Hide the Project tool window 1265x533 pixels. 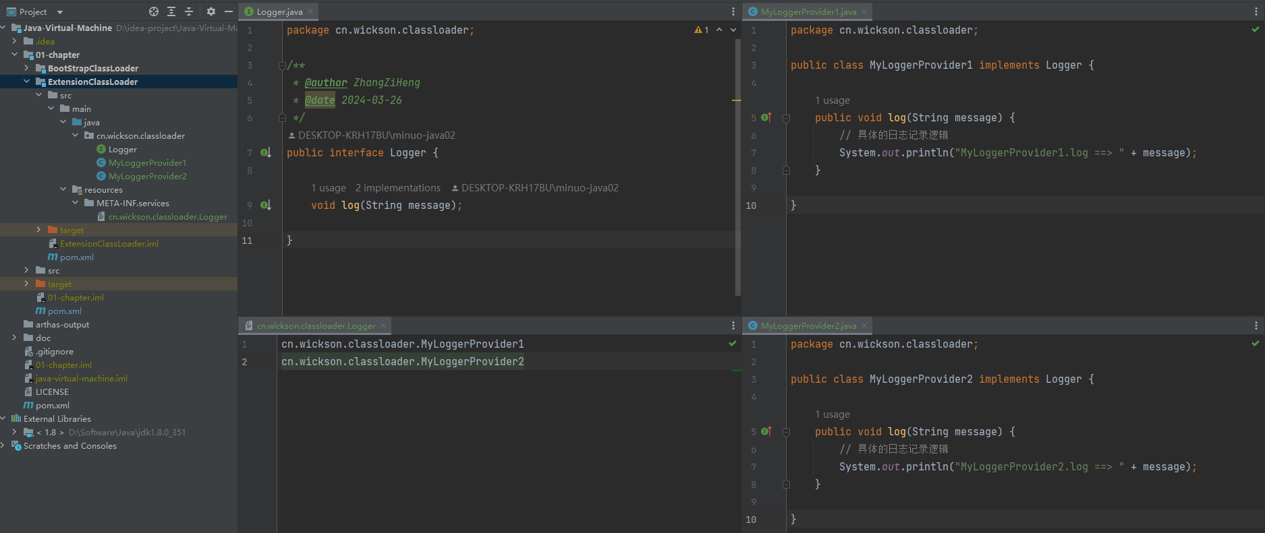point(229,11)
